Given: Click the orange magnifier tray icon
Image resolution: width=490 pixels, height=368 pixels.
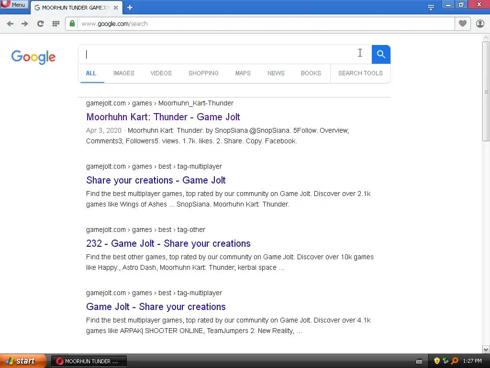Looking at the screenshot, I should 455,361.
